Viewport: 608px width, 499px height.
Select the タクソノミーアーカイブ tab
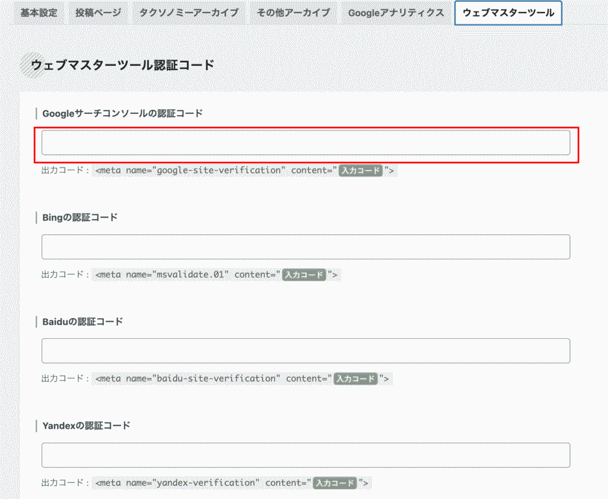coord(189,13)
